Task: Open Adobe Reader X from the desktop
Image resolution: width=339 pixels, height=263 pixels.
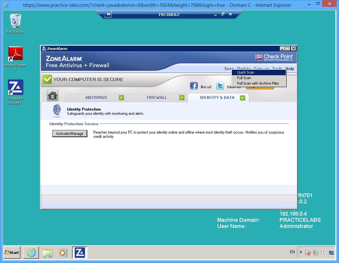Action: coord(15,53)
